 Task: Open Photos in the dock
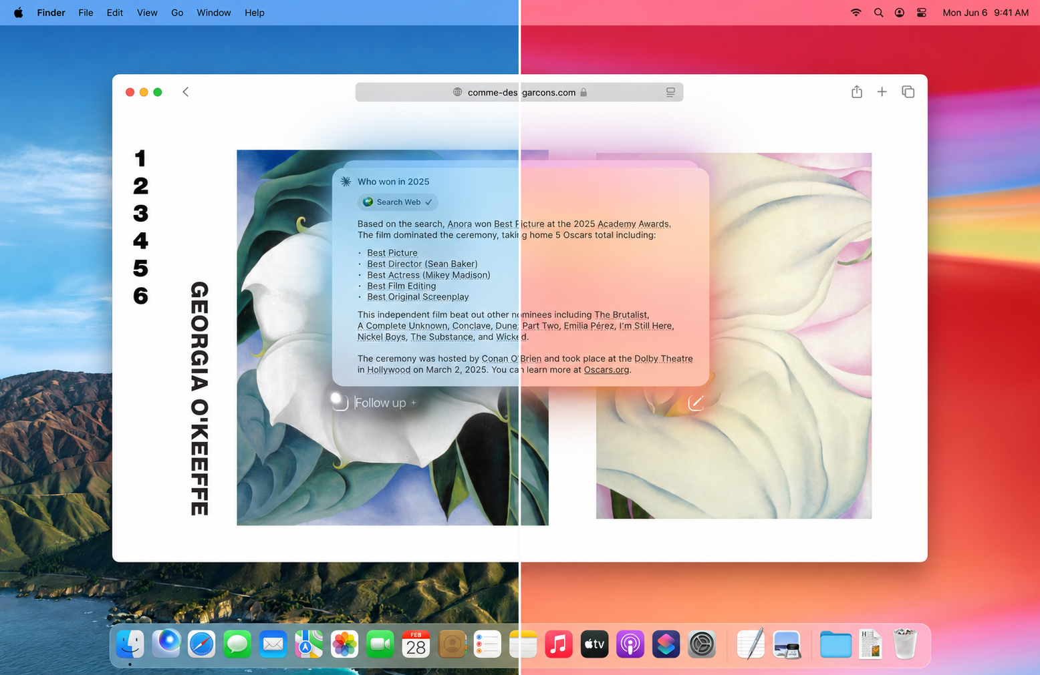(x=345, y=644)
